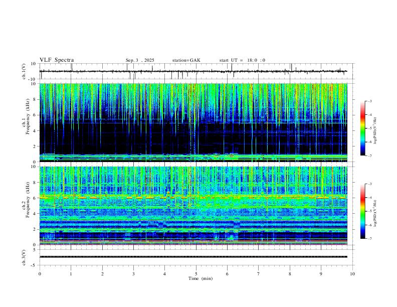This screenshot has height=307, width=397.
Task: Click the '6' kHz tick on ch.2 spectrogram axis
Action: click(35, 198)
